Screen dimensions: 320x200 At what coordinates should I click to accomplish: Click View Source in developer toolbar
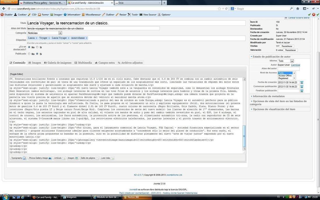click(x=148, y=15)
